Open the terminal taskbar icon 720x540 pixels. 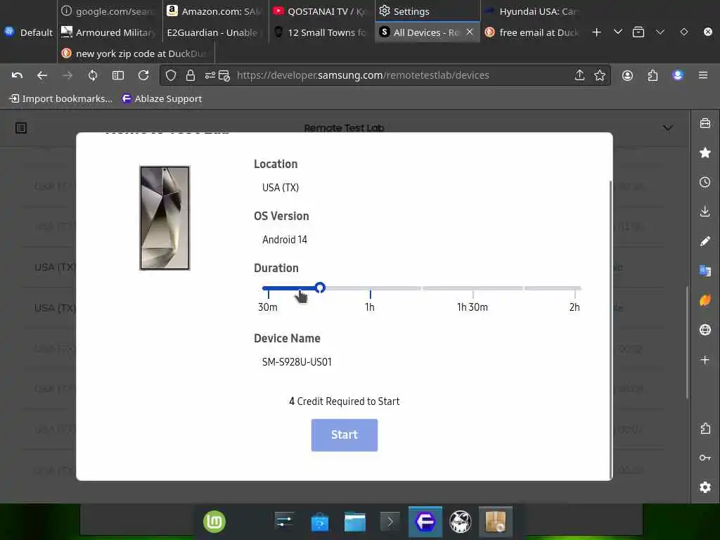pos(390,522)
